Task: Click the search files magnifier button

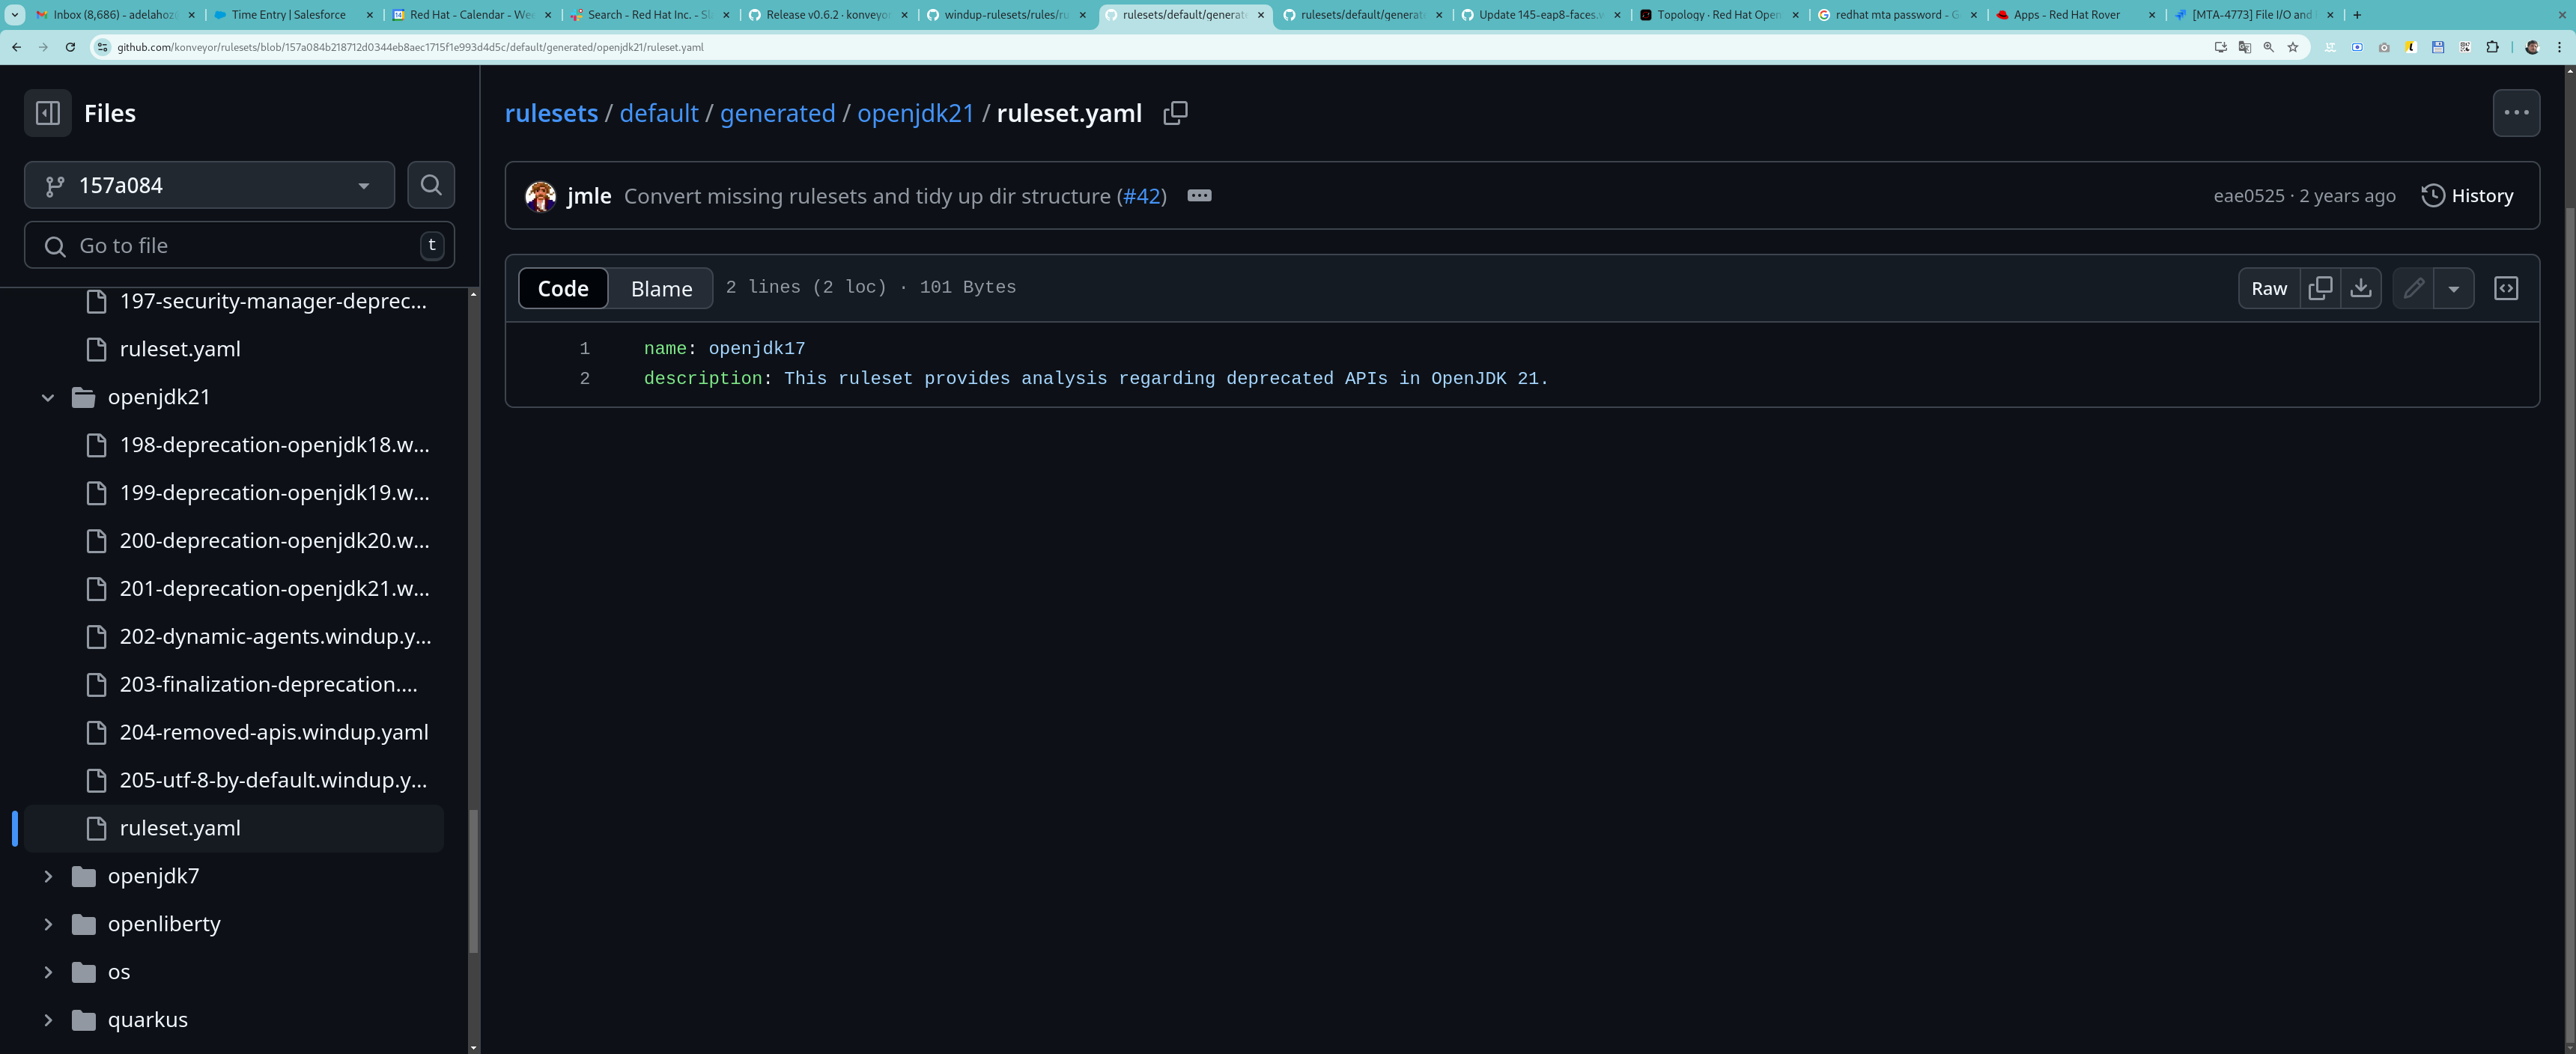Action: (431, 185)
